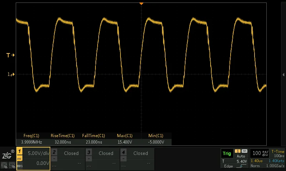The width and height of the screenshot is (286, 171).
Task: Select the rectangle zoom touch icon
Action: coord(12,165)
